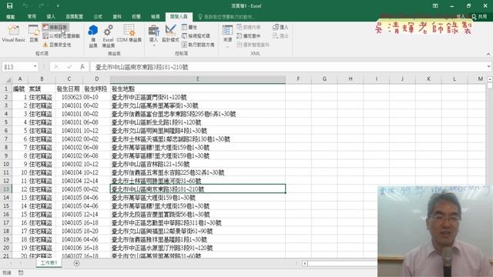Screen dimensions: 493x277
Task: Click the Save icon in the quick access toolbar
Action: [x=9, y=5]
